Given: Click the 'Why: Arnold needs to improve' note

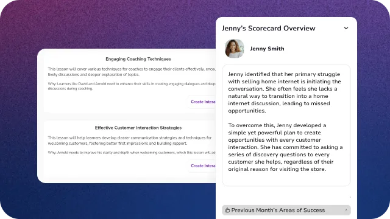Looking at the screenshot, I should [x=132, y=153].
